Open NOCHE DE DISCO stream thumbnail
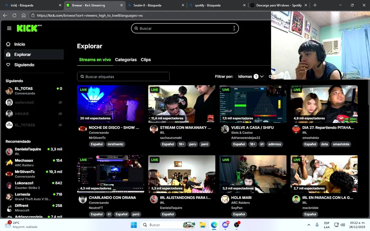This screenshot has height=231, width=370. tap(111, 104)
